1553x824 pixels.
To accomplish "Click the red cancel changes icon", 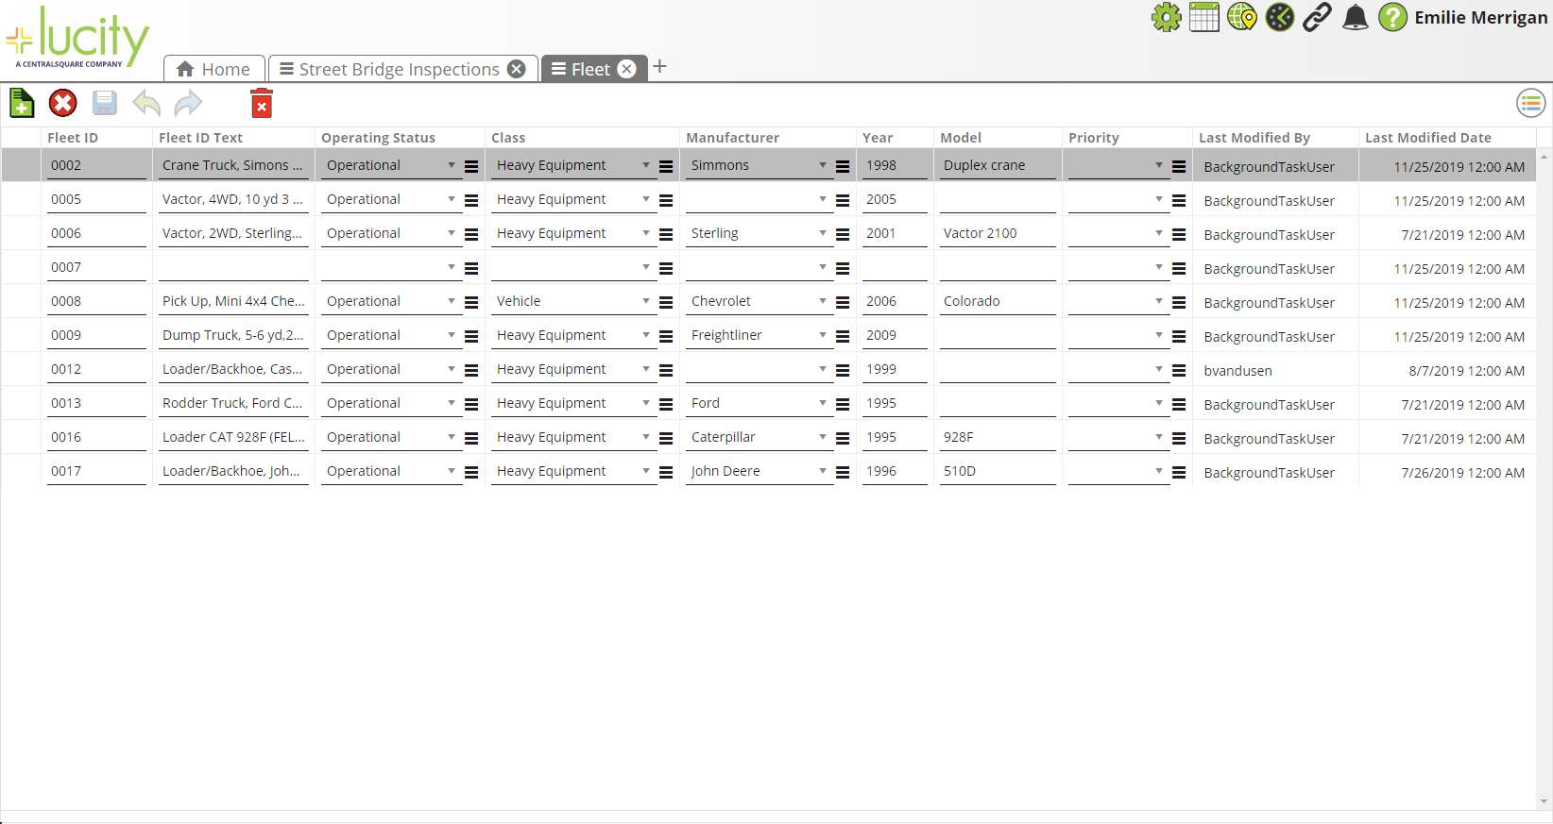I will [x=63, y=103].
